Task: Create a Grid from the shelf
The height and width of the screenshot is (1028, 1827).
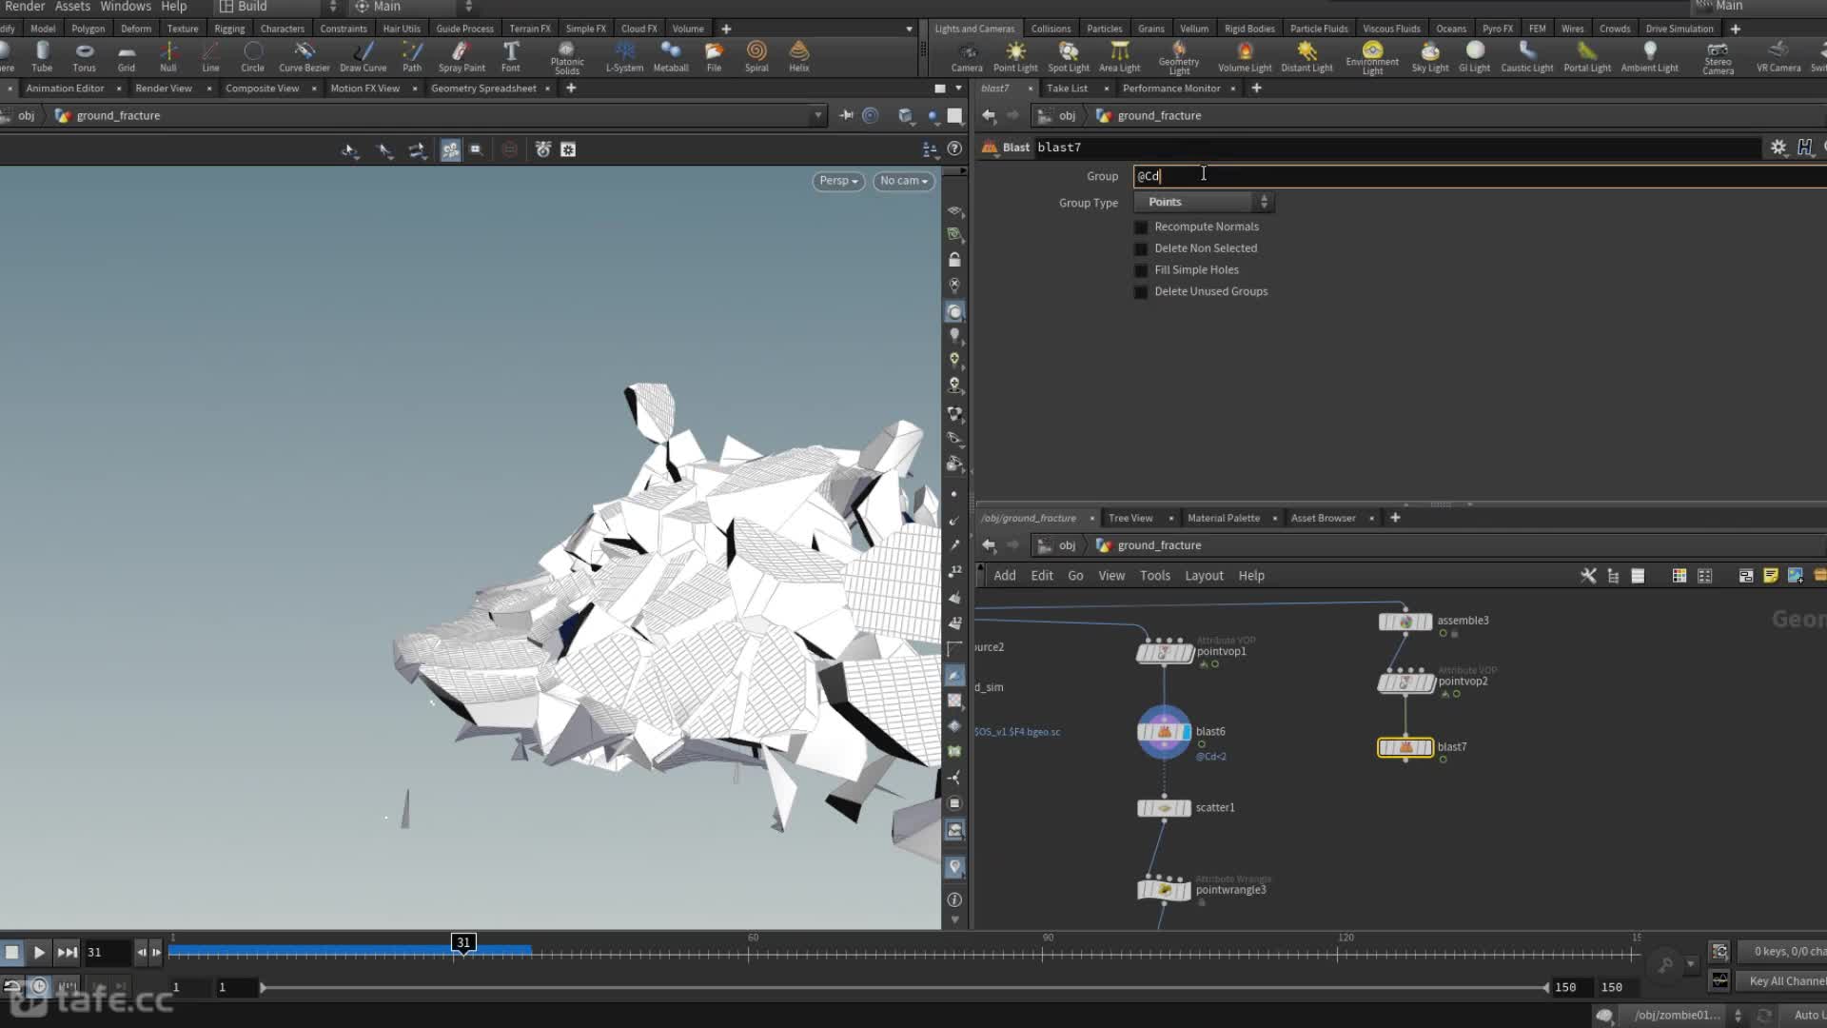Action: 126,56
